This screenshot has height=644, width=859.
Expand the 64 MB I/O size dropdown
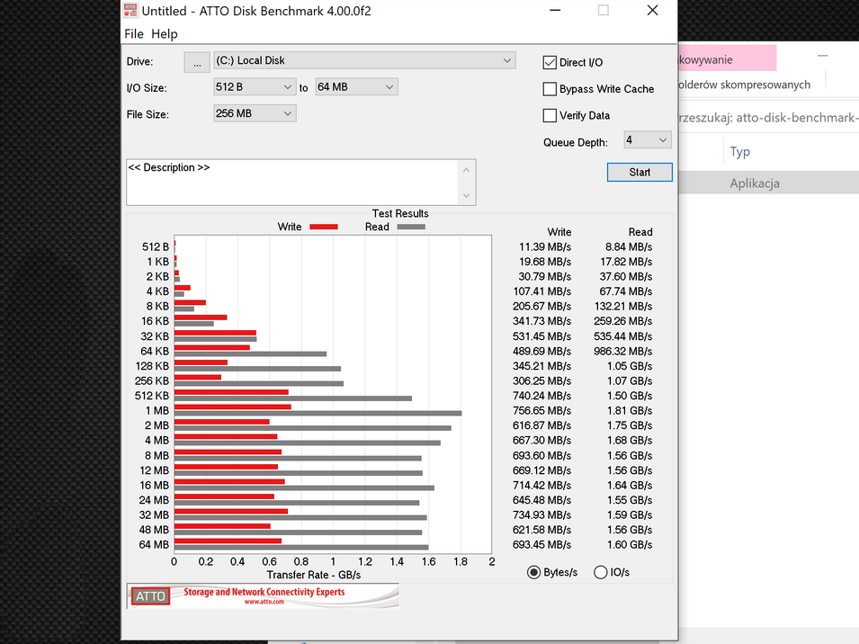[356, 87]
